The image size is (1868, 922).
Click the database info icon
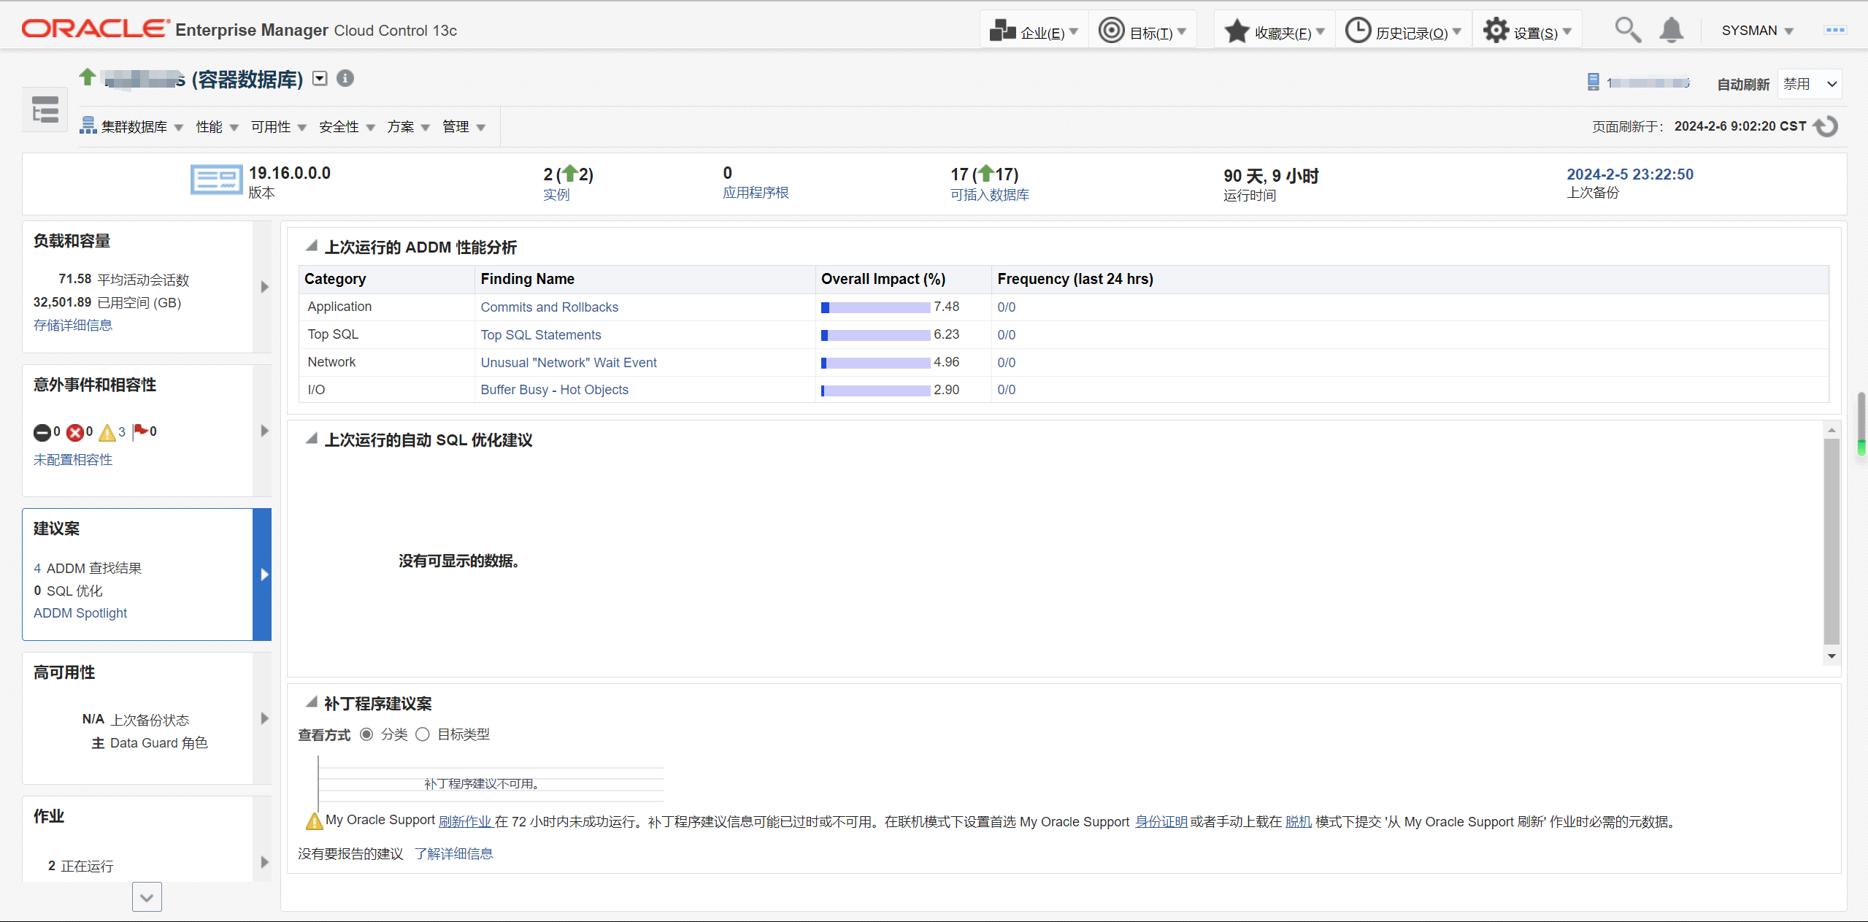pyautogui.click(x=345, y=78)
